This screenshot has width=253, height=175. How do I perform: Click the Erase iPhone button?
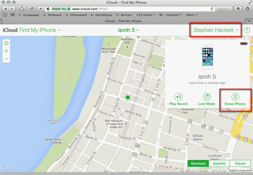pyautogui.click(x=235, y=100)
